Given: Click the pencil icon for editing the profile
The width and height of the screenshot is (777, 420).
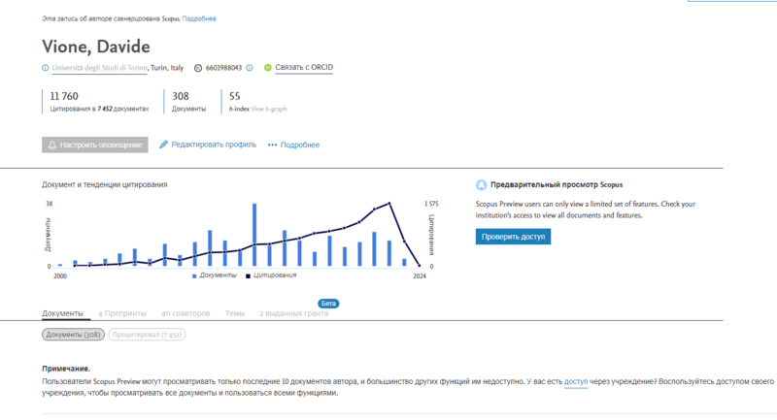Looking at the screenshot, I should point(164,145).
